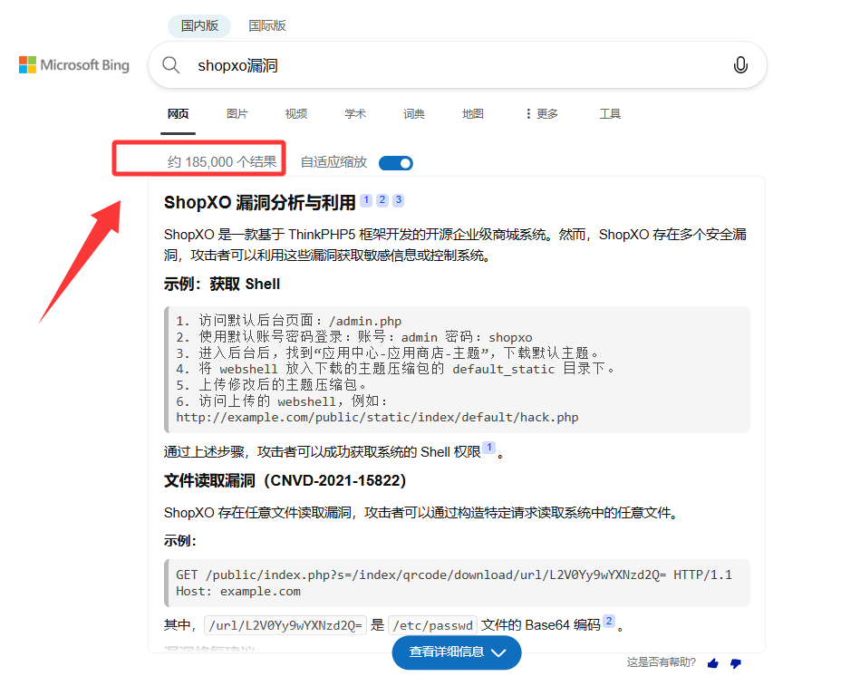Switch to 国内版 search
The height and width of the screenshot is (676, 860).
click(199, 25)
